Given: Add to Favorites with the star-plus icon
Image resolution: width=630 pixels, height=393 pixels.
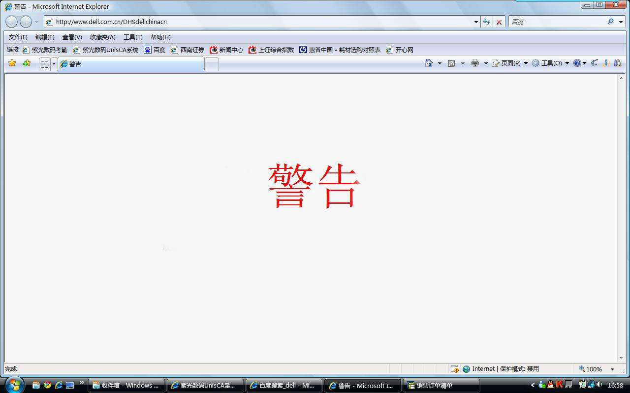Looking at the screenshot, I should tap(27, 63).
